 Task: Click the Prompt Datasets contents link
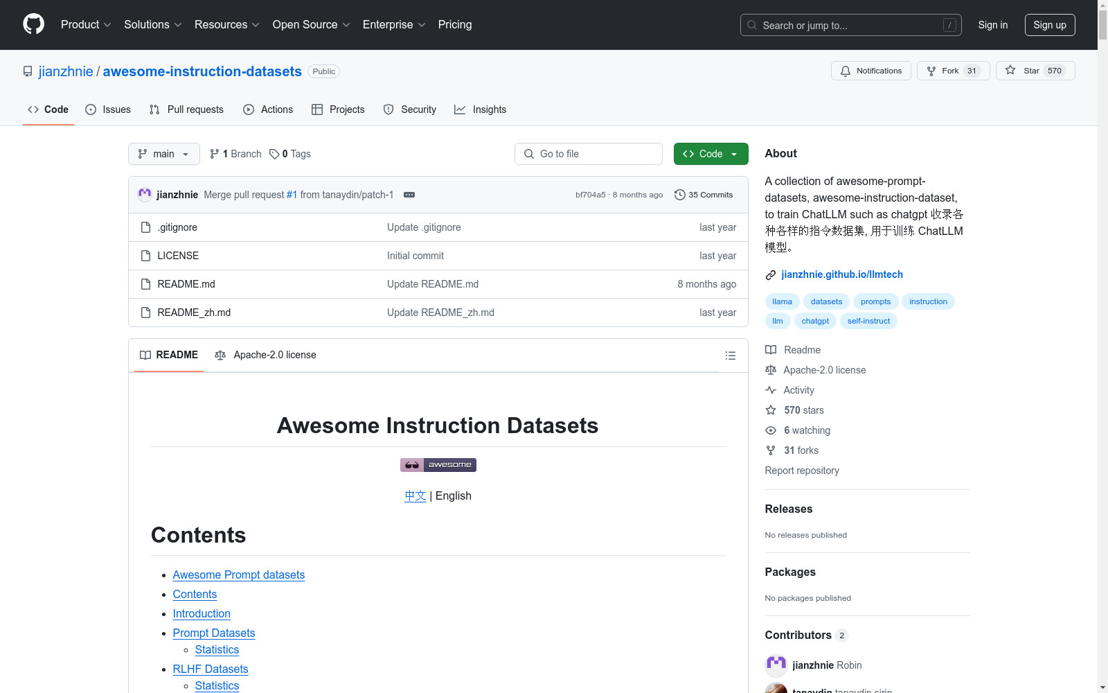(214, 633)
